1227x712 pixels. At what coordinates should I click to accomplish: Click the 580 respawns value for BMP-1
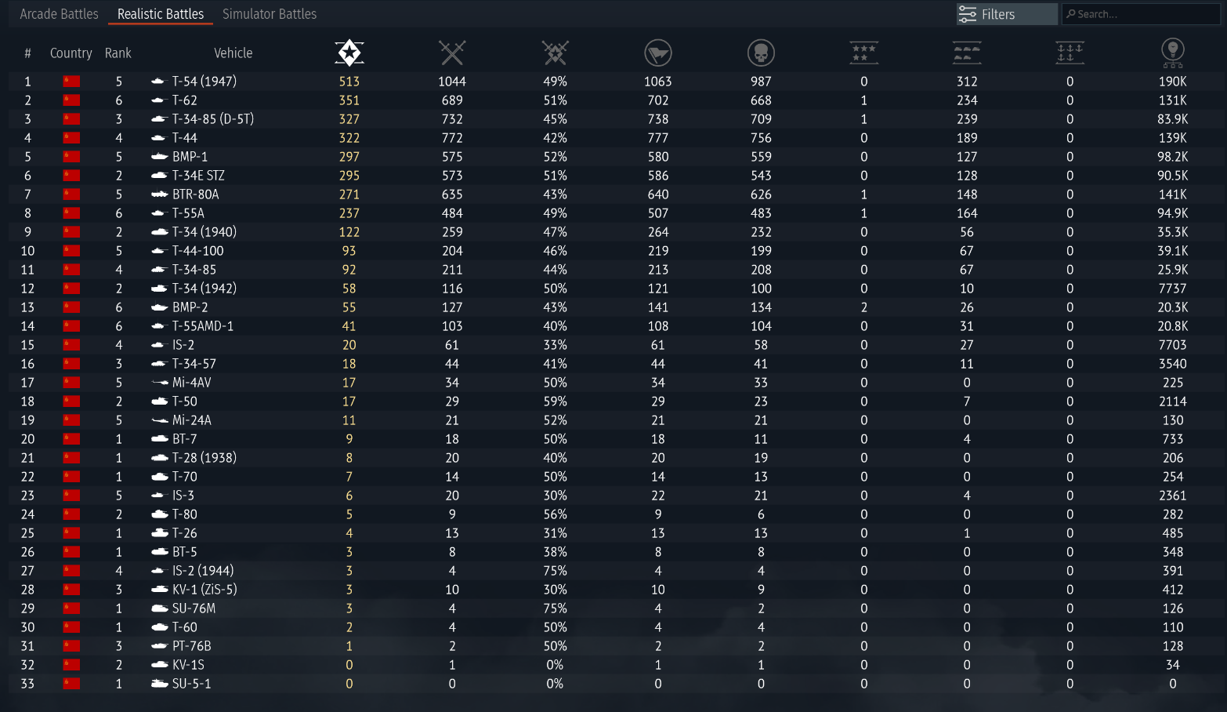click(658, 157)
